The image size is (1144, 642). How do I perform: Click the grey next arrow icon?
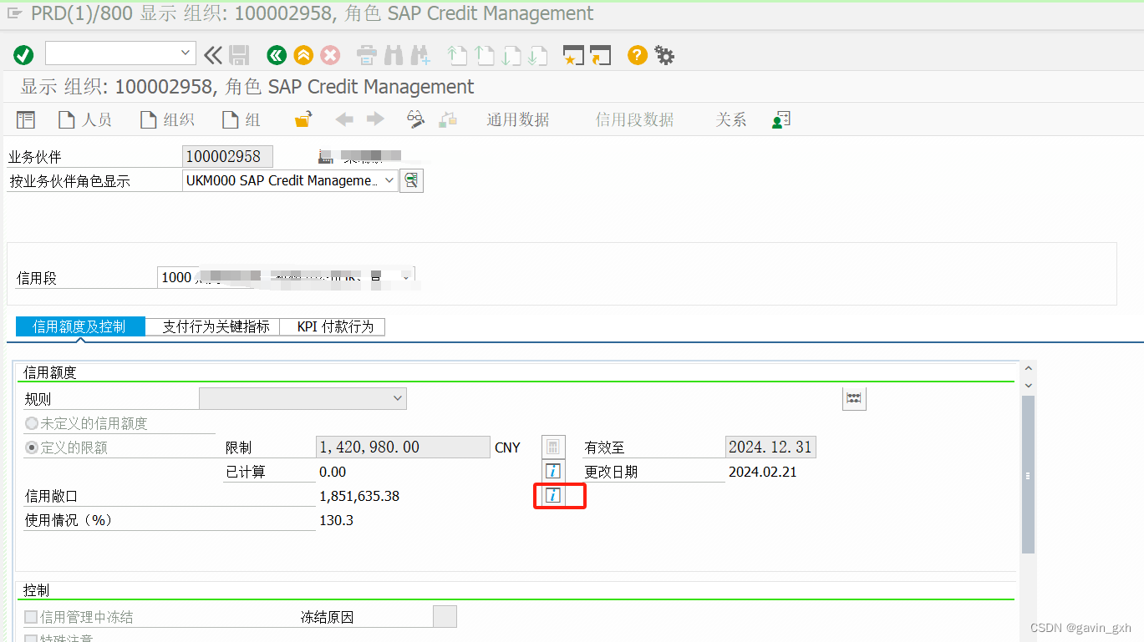pyautogui.click(x=375, y=119)
